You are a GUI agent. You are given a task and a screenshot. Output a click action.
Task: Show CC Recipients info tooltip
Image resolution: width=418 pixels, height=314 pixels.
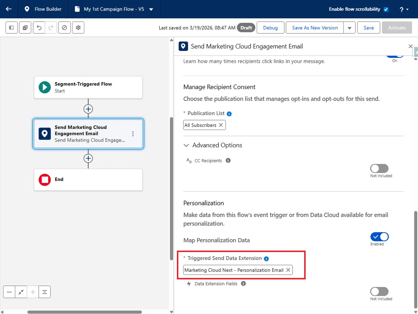click(228, 160)
